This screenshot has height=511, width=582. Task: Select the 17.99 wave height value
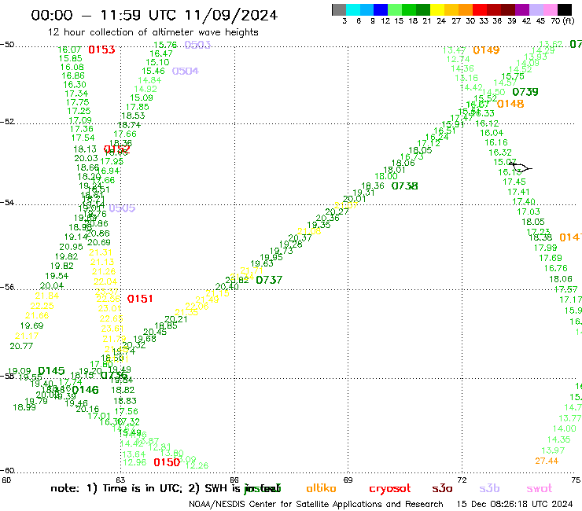(545, 248)
